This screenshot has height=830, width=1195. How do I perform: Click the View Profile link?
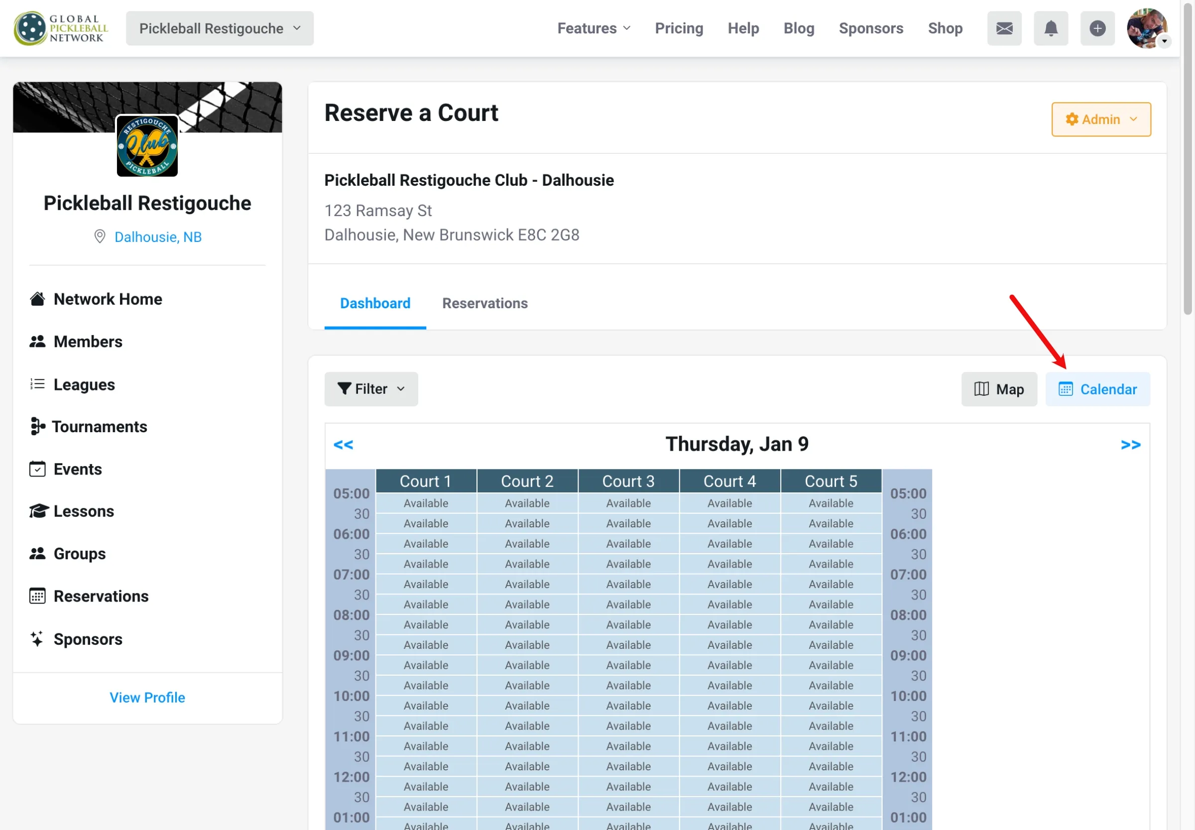click(x=147, y=698)
